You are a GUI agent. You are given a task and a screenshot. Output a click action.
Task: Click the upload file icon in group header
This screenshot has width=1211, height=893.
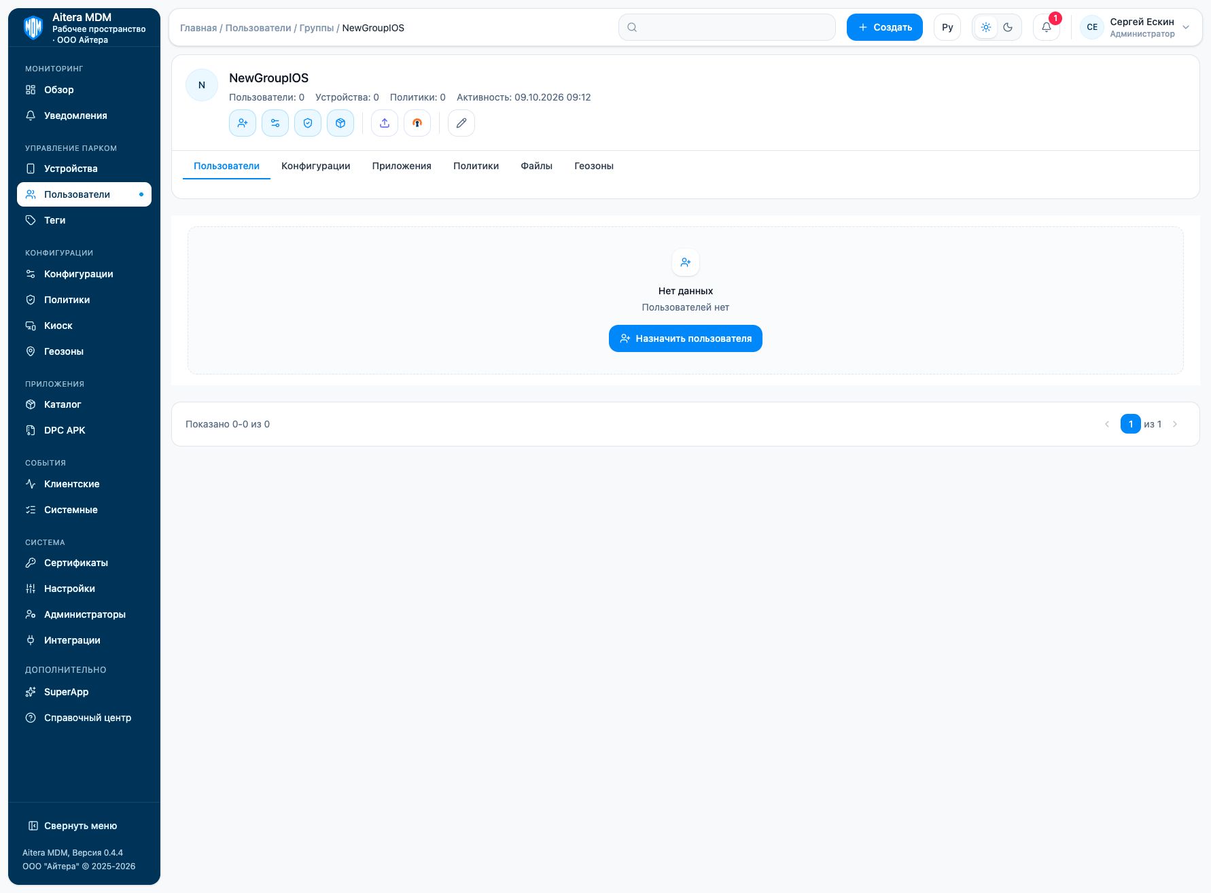coord(385,123)
